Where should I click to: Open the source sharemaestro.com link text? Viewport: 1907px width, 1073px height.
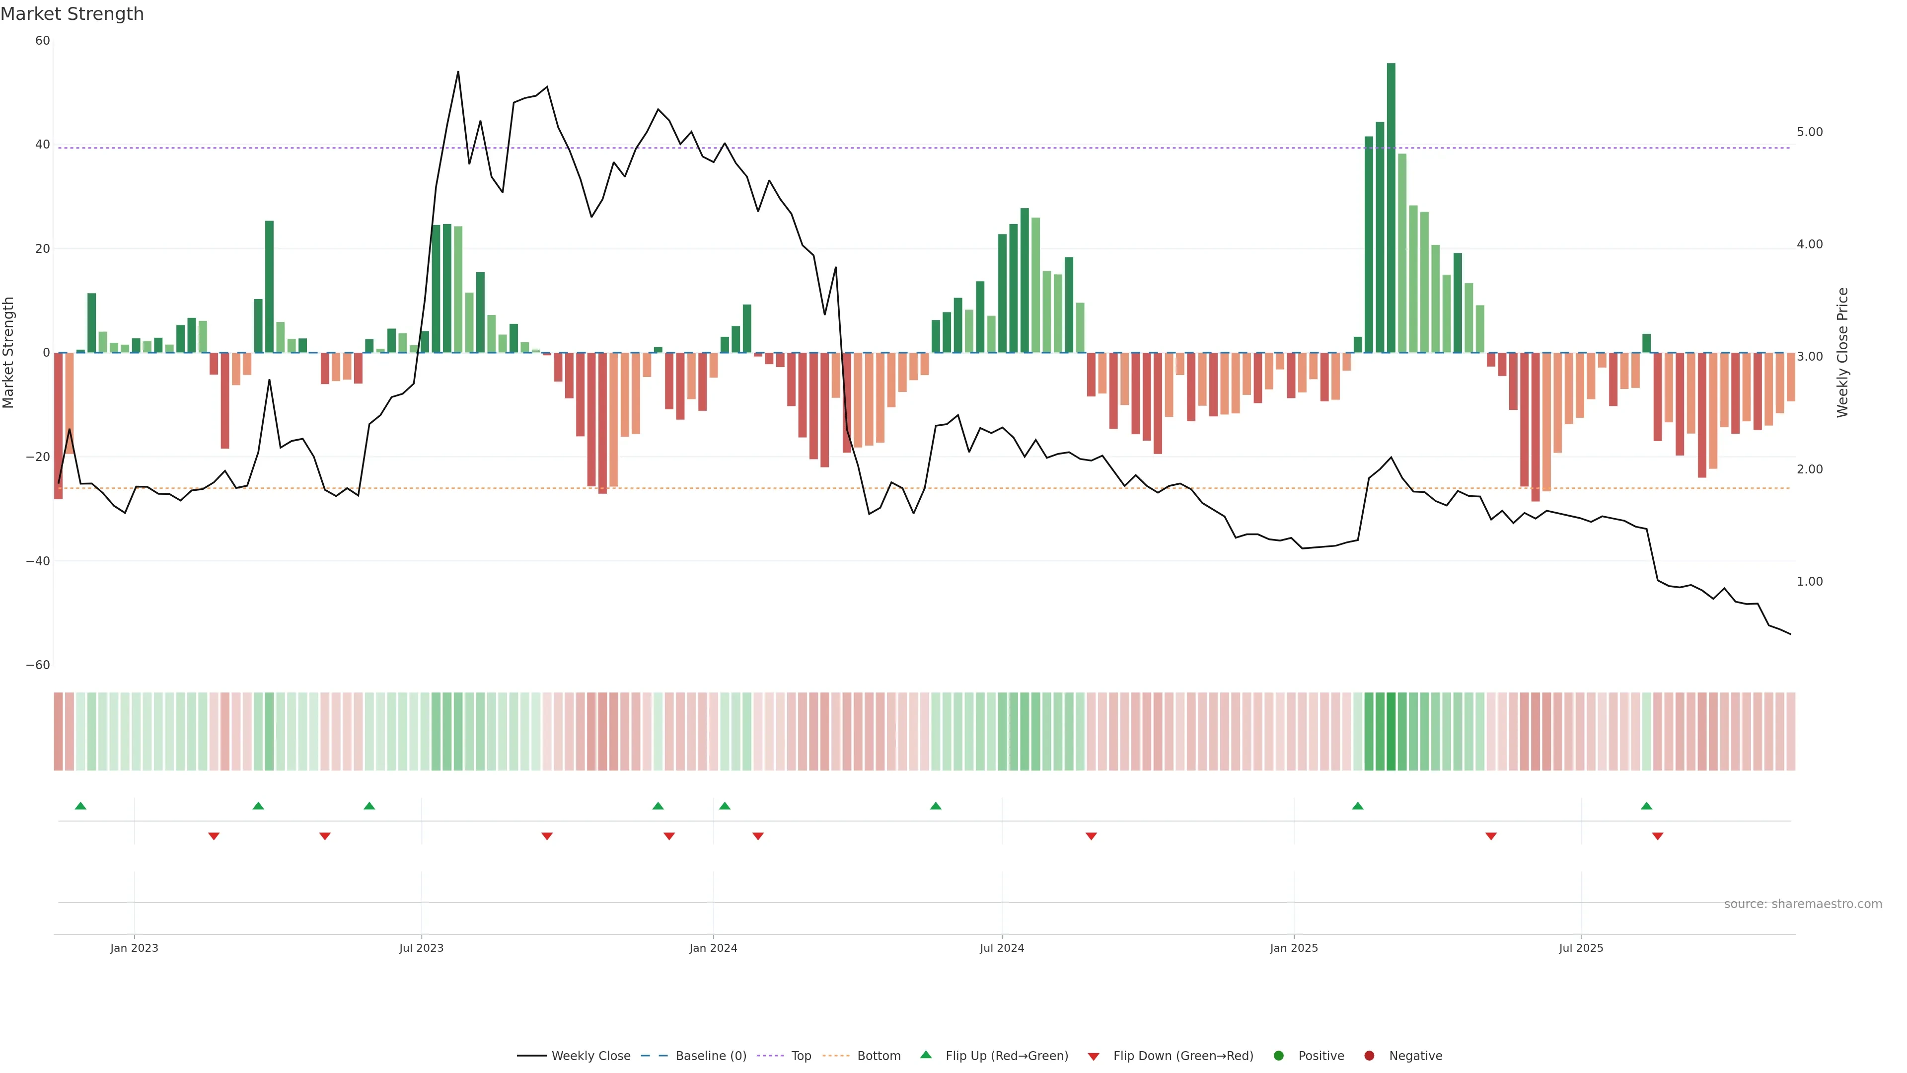tap(1803, 904)
